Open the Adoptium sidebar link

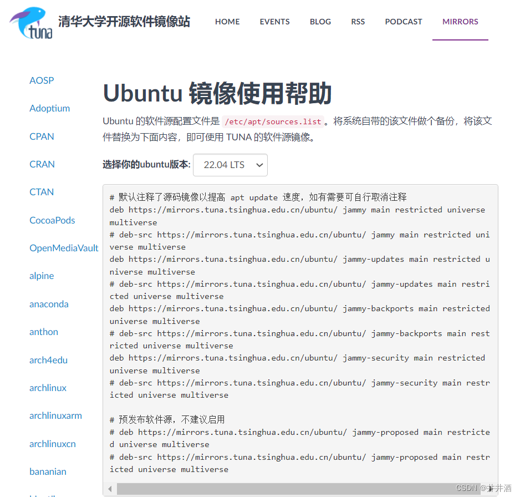pyautogui.click(x=49, y=108)
